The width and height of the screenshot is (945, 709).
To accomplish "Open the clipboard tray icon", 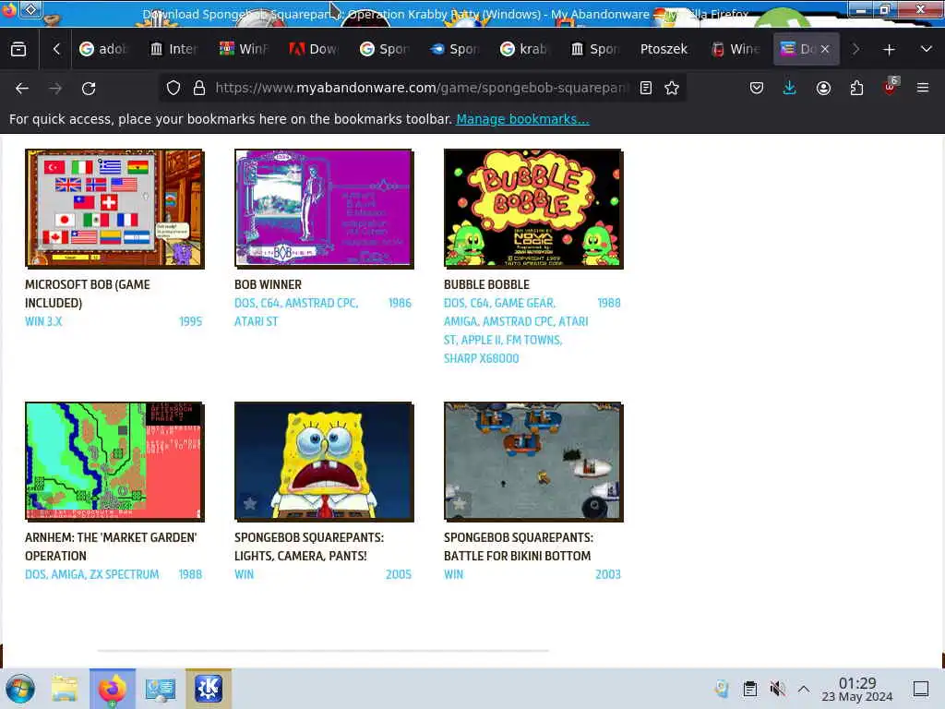I will (749, 689).
